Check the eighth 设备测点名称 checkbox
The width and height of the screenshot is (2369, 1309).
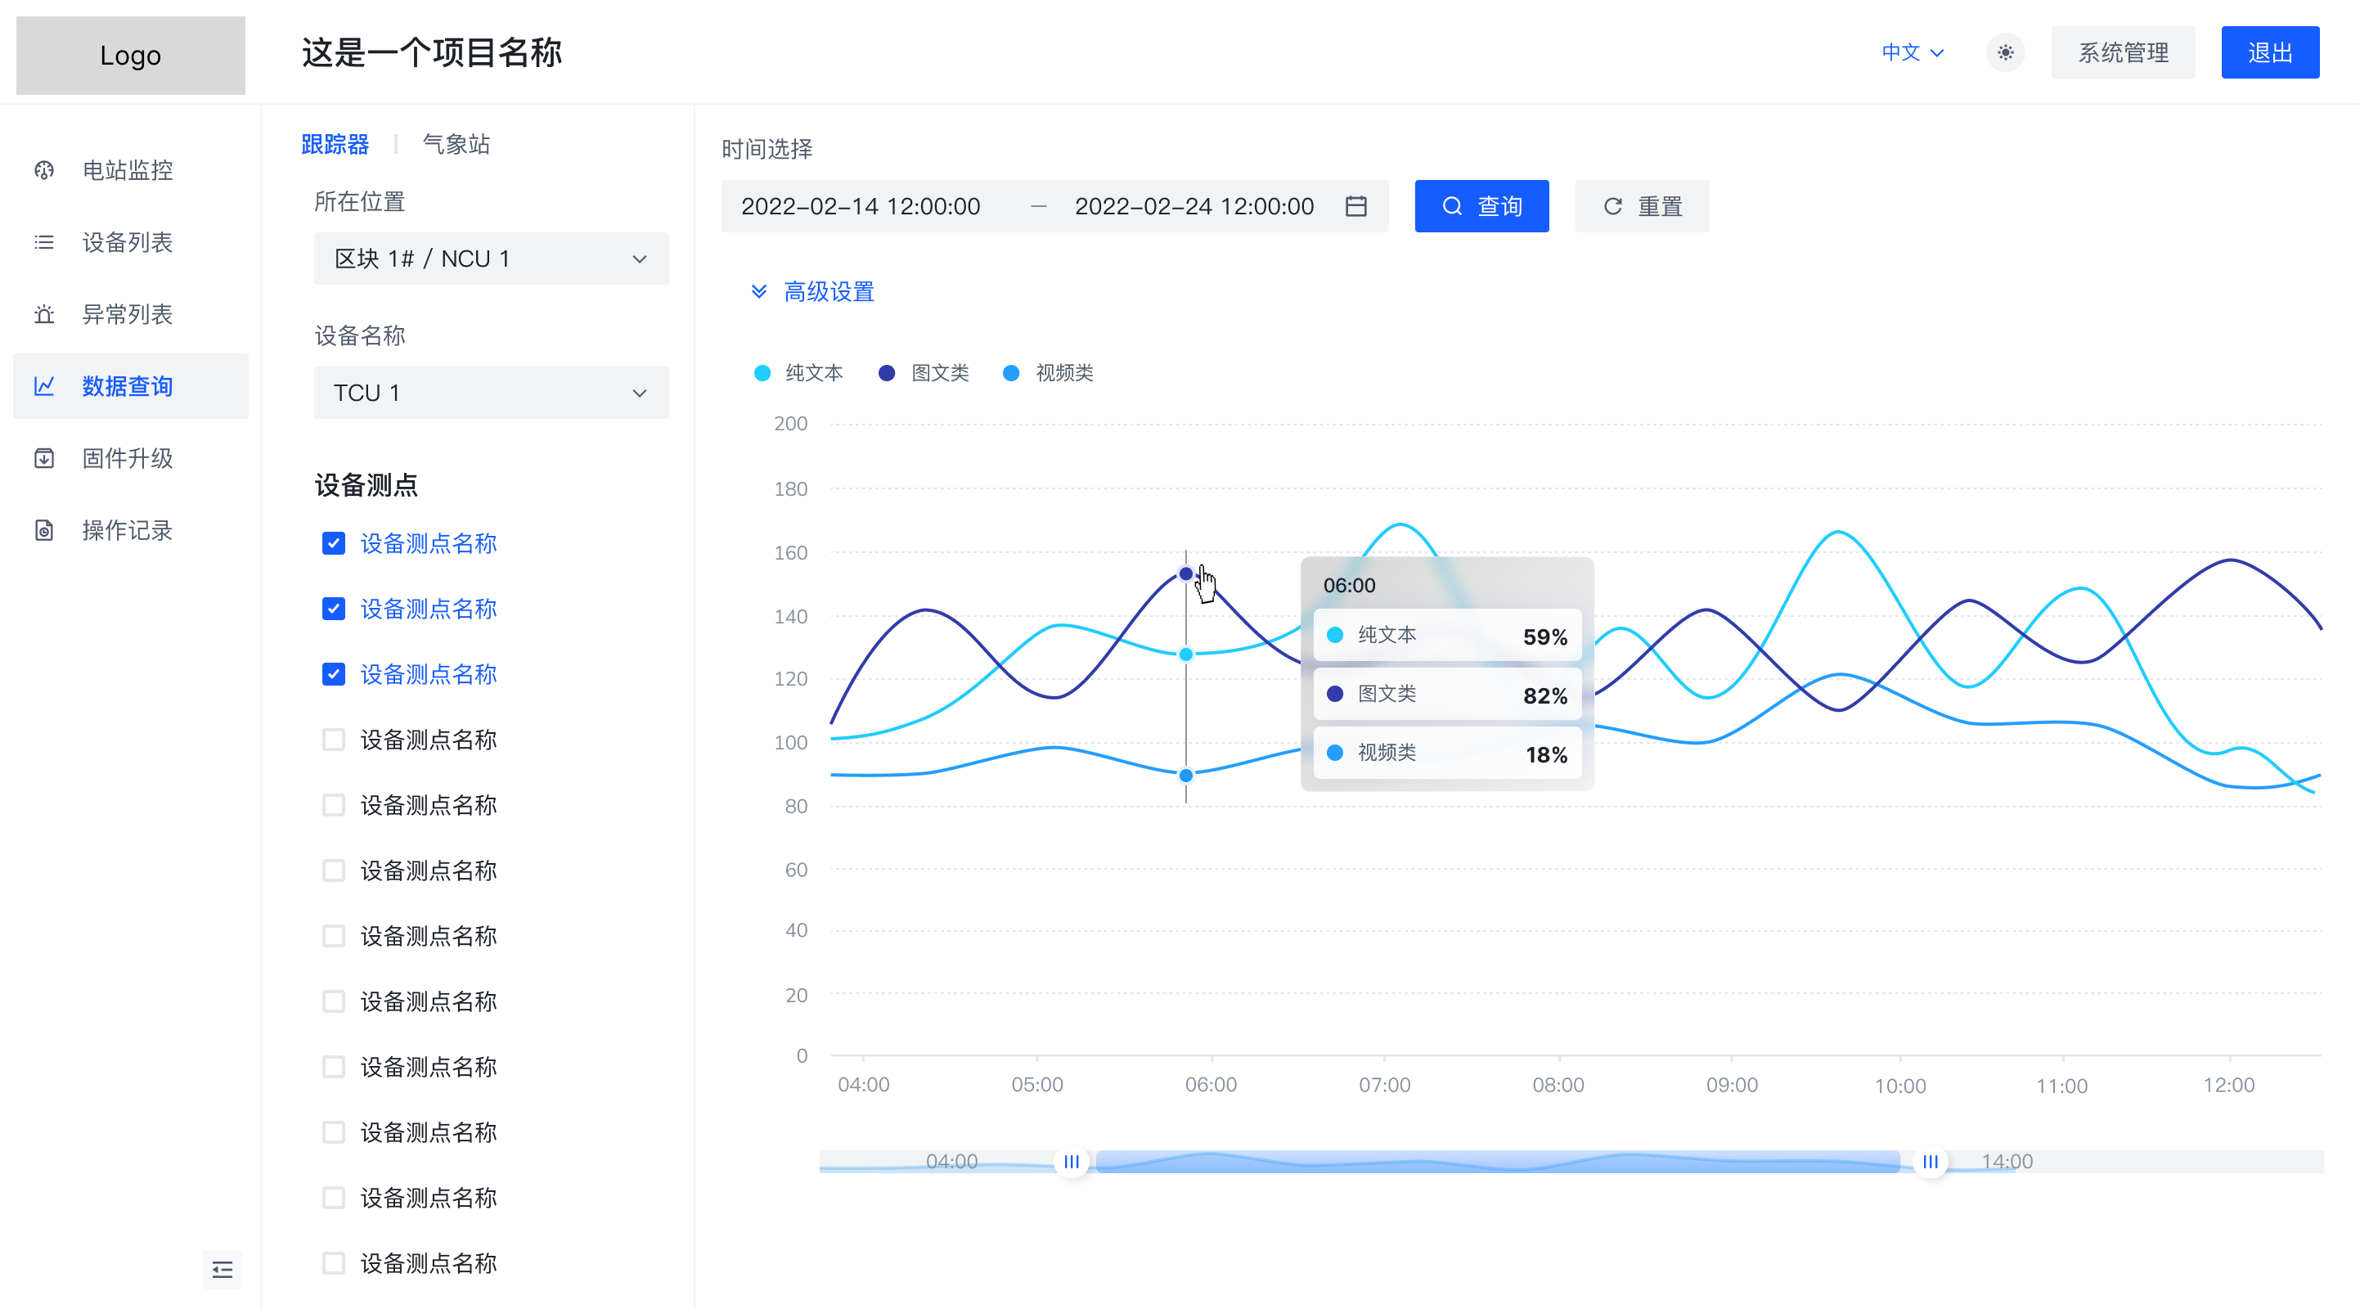pyautogui.click(x=334, y=1001)
